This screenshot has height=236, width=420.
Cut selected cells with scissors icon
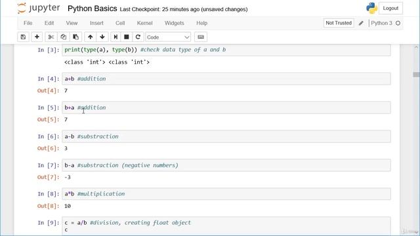51,37
